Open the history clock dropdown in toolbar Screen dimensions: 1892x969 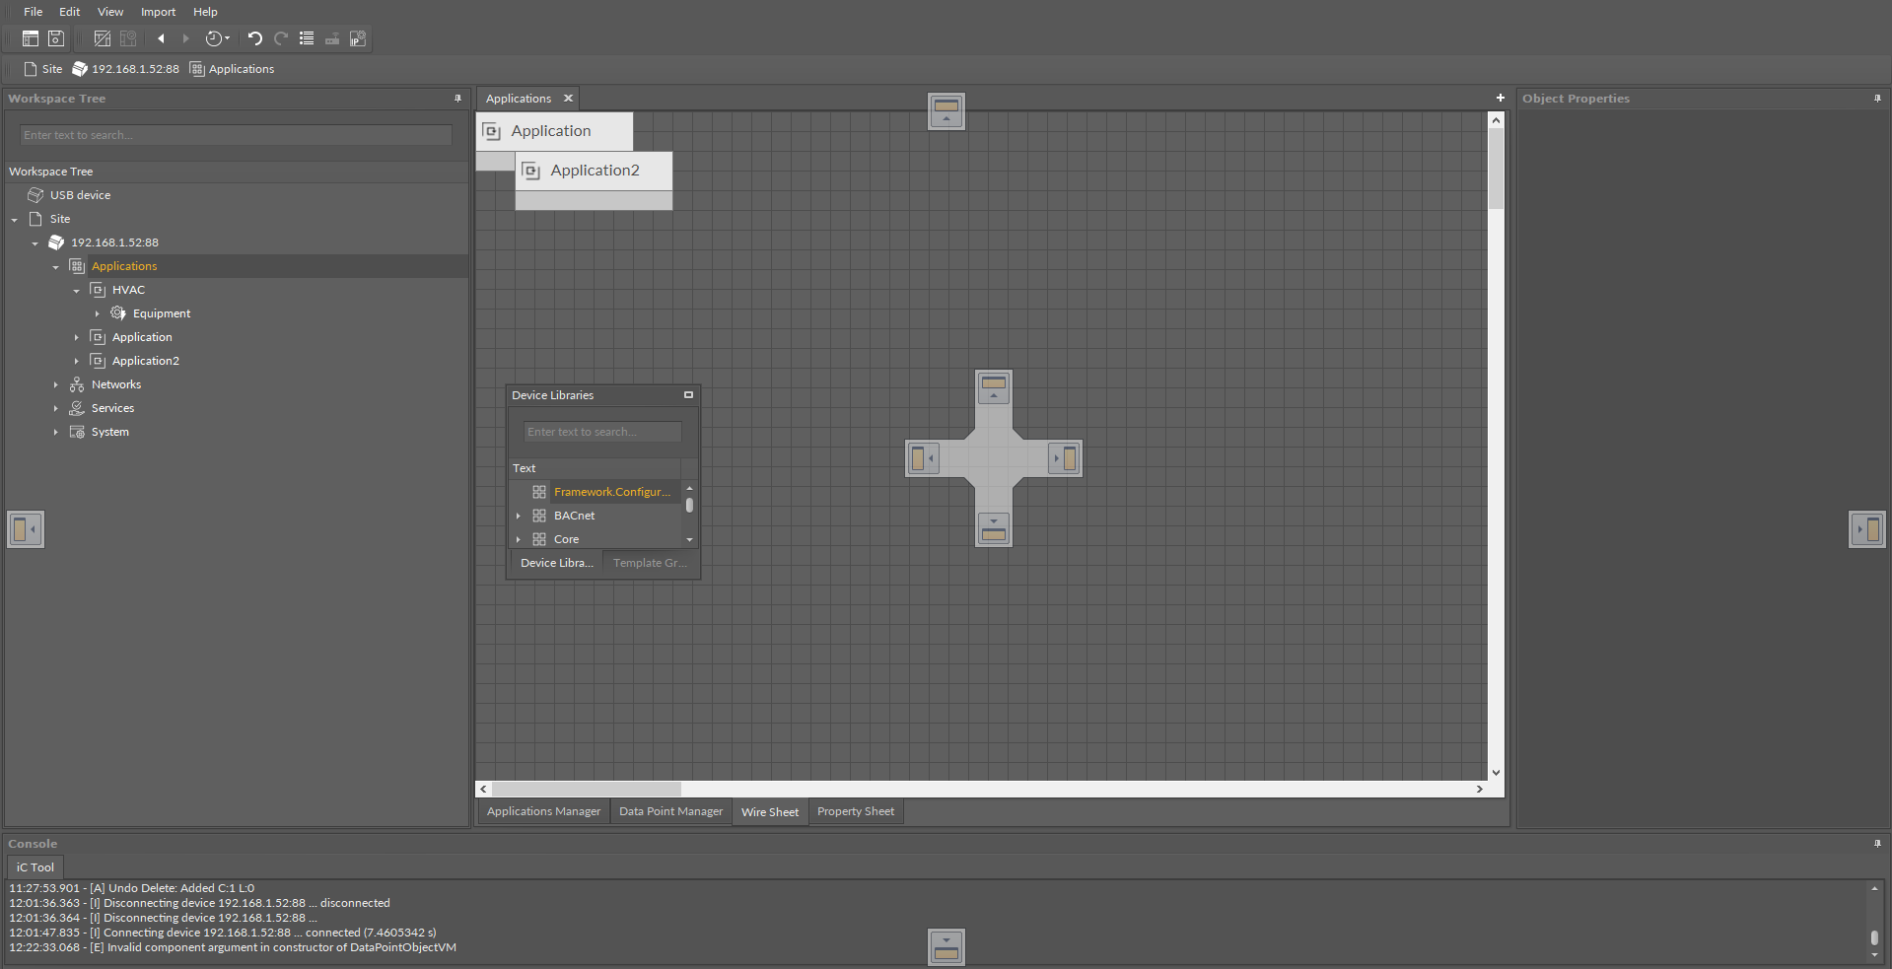[x=217, y=38]
